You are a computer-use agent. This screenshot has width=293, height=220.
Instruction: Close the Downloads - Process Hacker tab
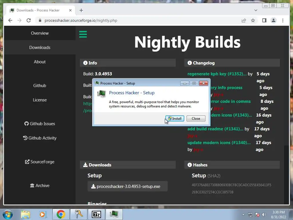click(x=70, y=10)
